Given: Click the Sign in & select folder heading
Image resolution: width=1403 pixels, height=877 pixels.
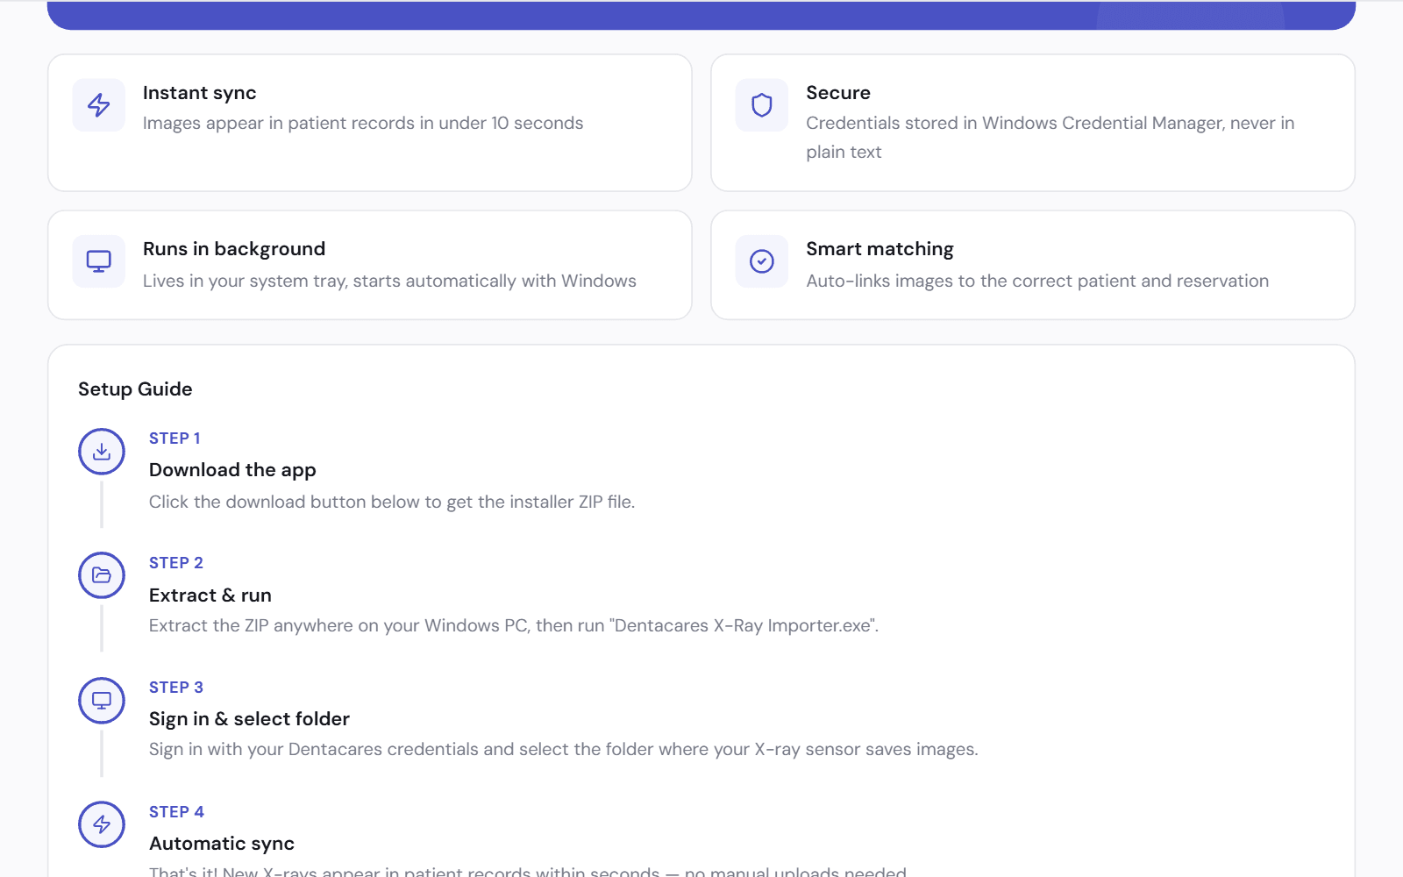Looking at the screenshot, I should tap(249, 719).
